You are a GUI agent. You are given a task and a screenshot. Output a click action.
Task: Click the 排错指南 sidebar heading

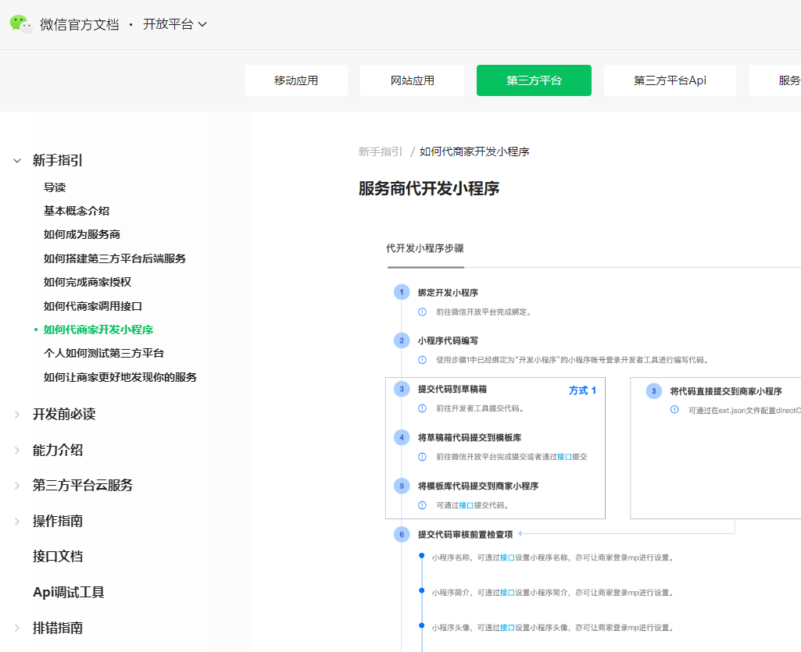tap(58, 628)
